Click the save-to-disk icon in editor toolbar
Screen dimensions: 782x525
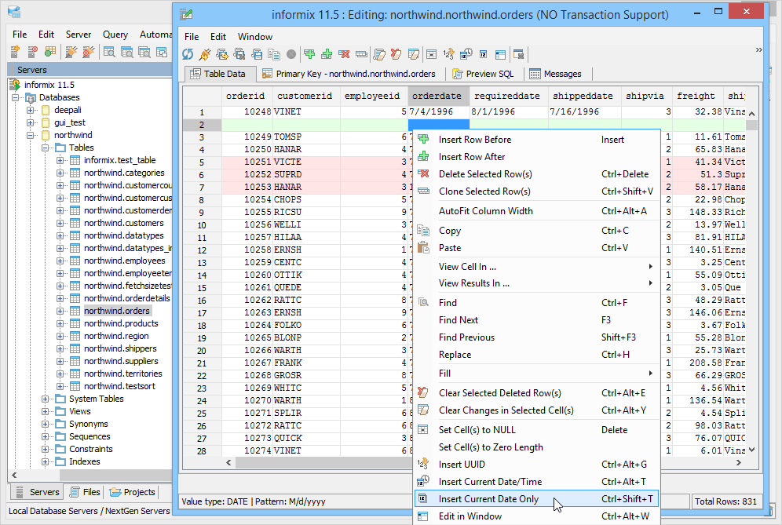point(257,54)
